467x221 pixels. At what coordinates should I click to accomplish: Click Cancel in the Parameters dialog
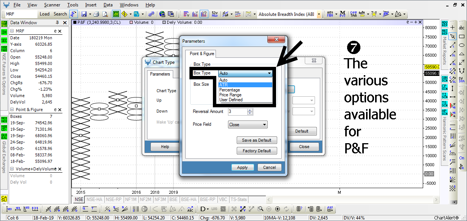[270, 167]
